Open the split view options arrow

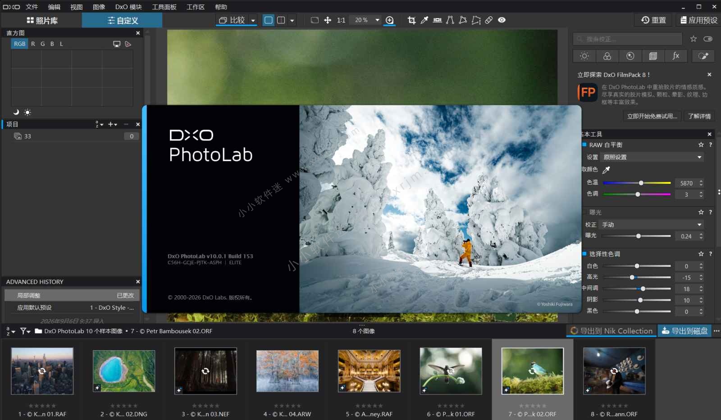coord(292,20)
